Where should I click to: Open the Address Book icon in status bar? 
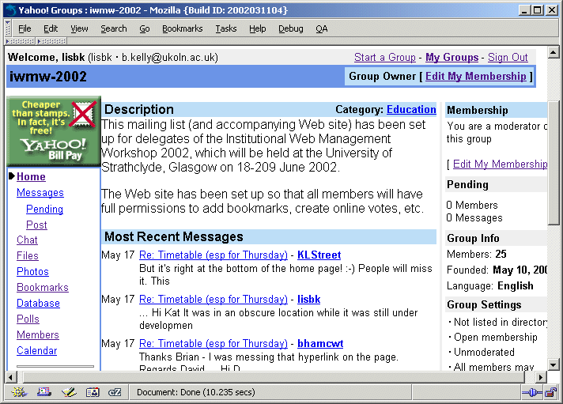93,392
